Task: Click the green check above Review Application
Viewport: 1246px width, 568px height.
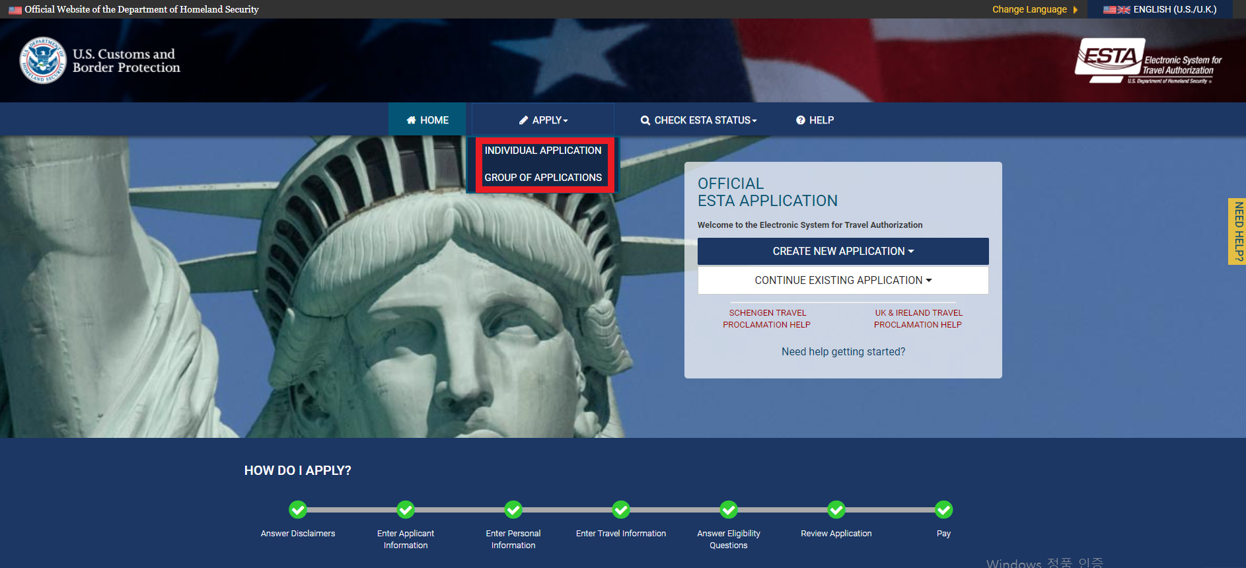Action: coord(836,510)
